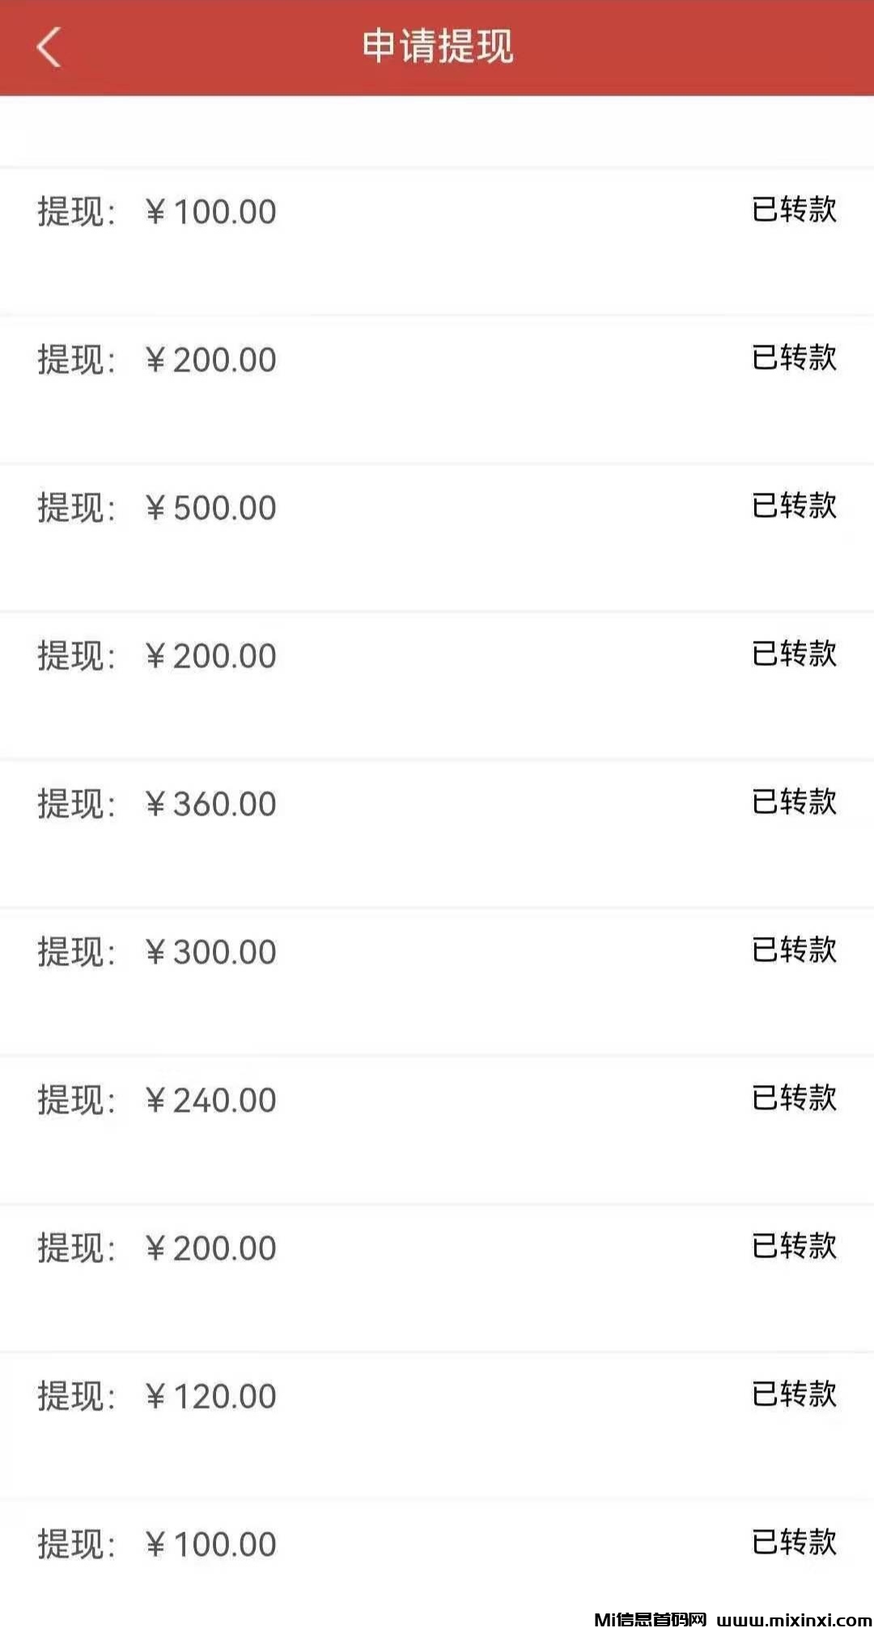
Task: Tap 已转款 status in the ¥360.00 row
Action: pyautogui.click(x=794, y=802)
